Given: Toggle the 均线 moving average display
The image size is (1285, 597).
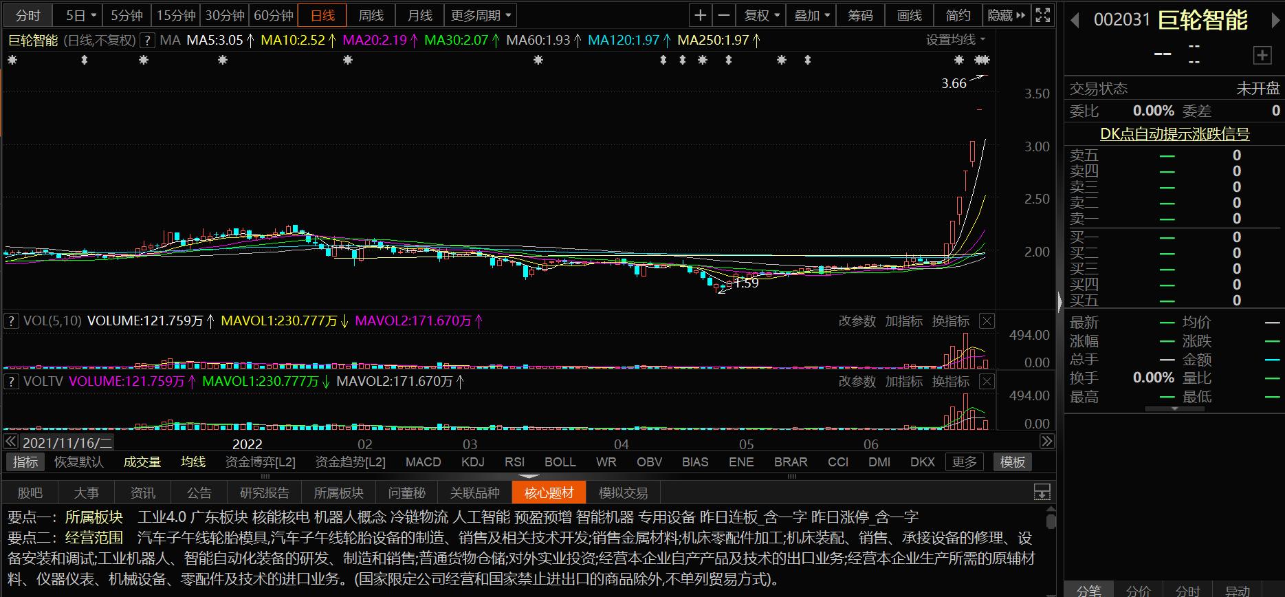Looking at the screenshot, I should click(193, 462).
